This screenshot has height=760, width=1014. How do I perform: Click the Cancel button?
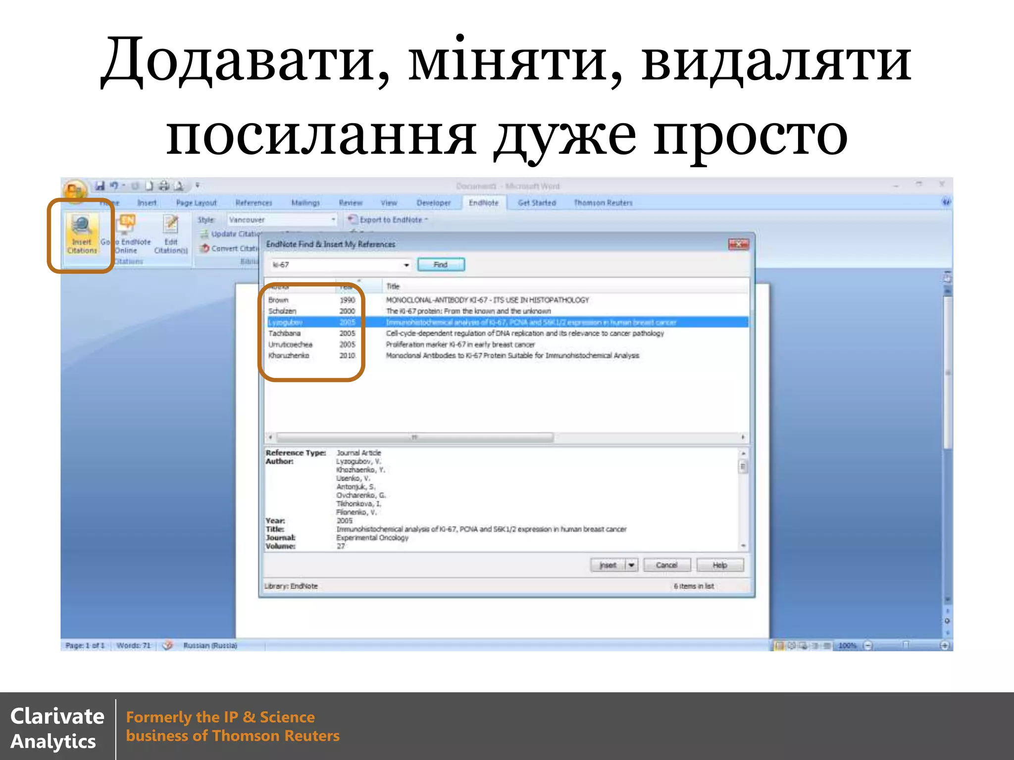click(666, 565)
